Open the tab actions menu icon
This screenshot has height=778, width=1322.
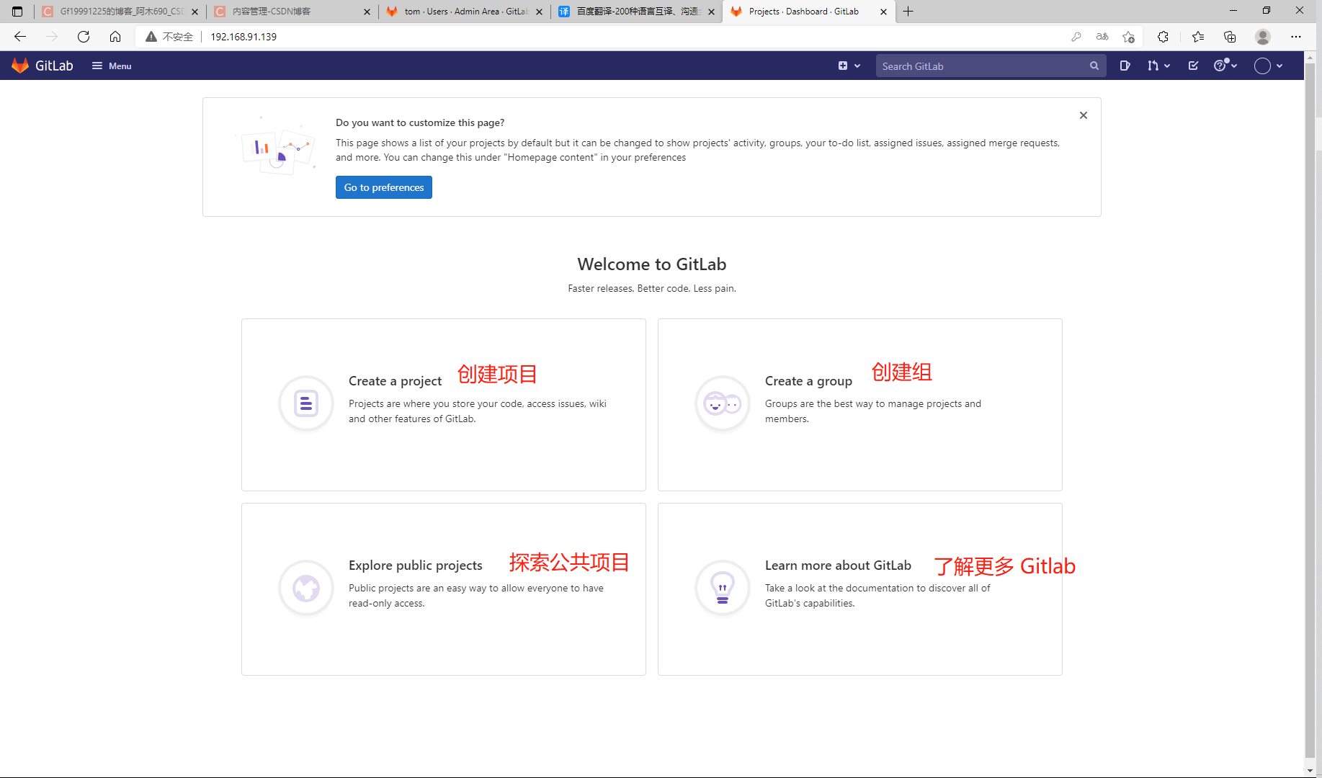pyautogui.click(x=17, y=12)
